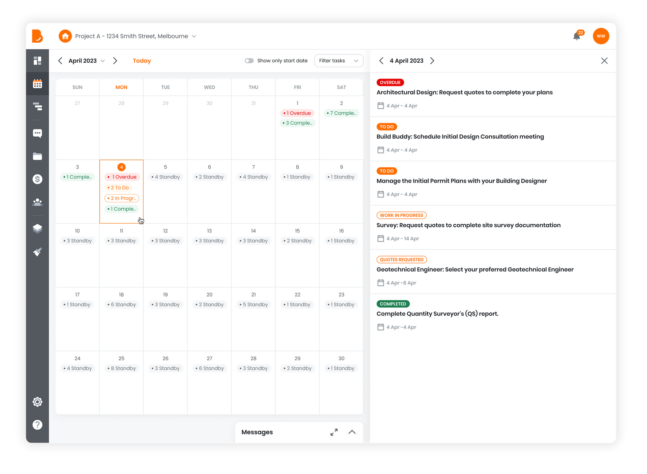Select the calendar view icon
Image resolution: width=647 pixels, height=474 pixels.
(x=38, y=83)
